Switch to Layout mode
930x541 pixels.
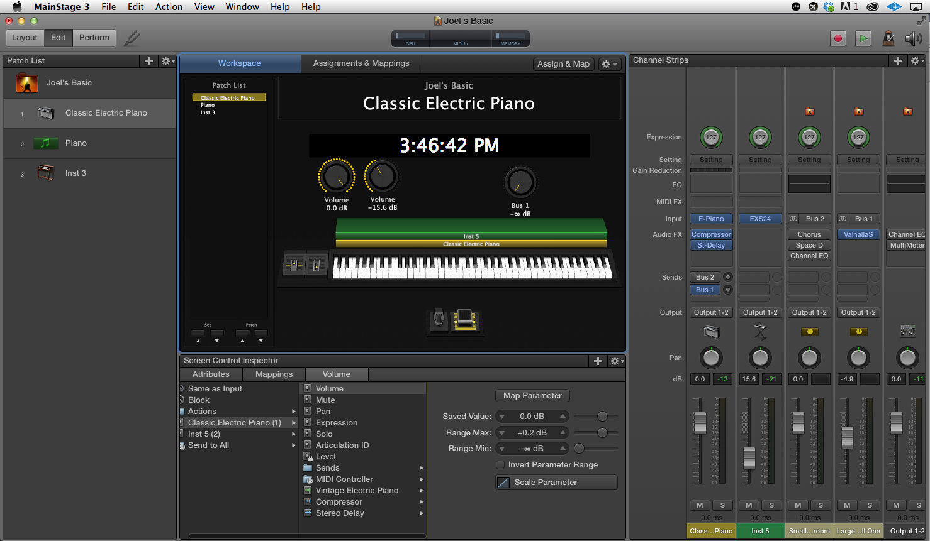[25, 38]
